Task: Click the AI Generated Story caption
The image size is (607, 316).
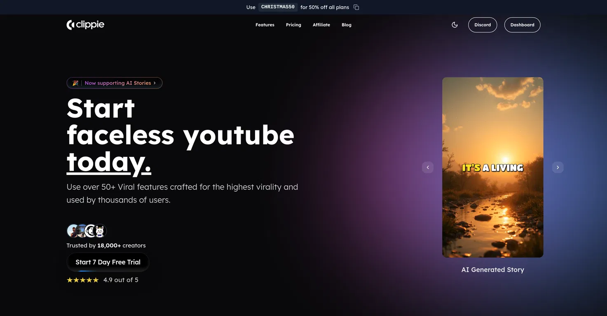Action: click(x=493, y=270)
